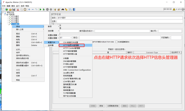Image resolution: width=185 pixels, height=111 pixels.
Task: Choose 添加 in the context menu
Action: 28,26
